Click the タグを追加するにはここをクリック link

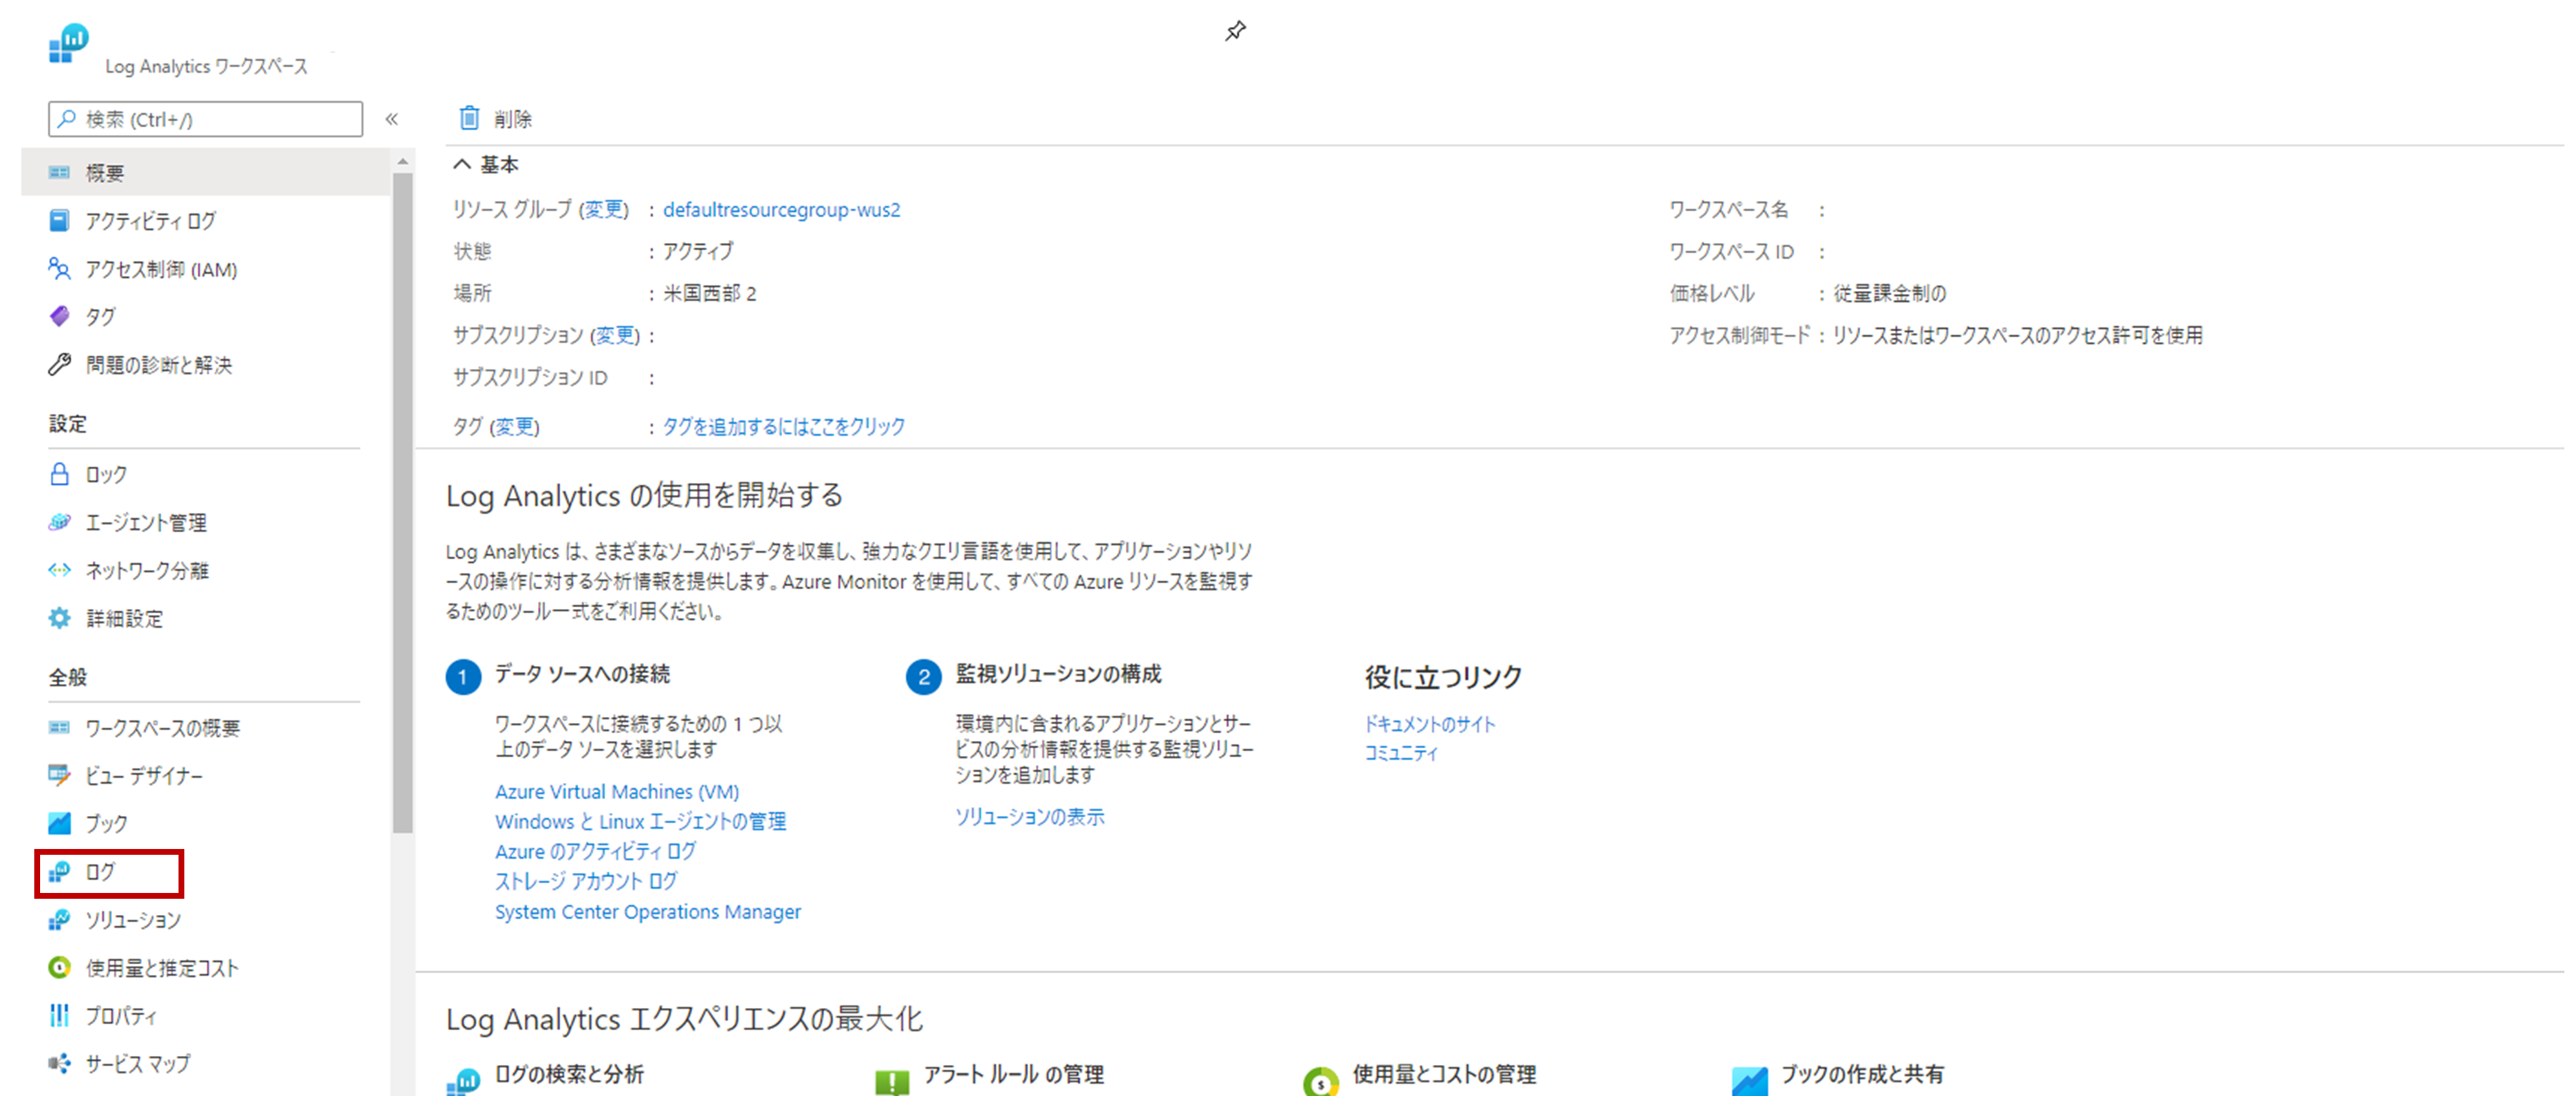[783, 426]
